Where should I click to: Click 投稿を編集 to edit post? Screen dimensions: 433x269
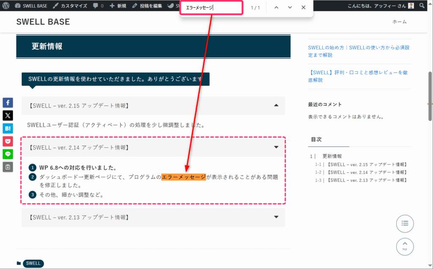pyautogui.click(x=147, y=6)
